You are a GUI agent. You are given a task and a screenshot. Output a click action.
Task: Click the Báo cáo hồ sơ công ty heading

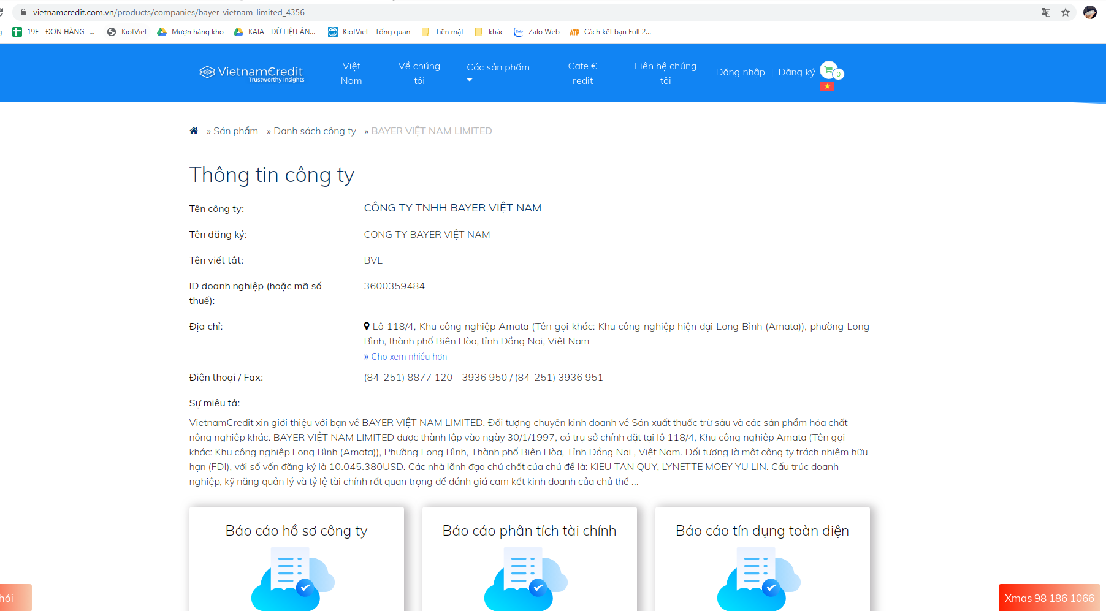296,531
